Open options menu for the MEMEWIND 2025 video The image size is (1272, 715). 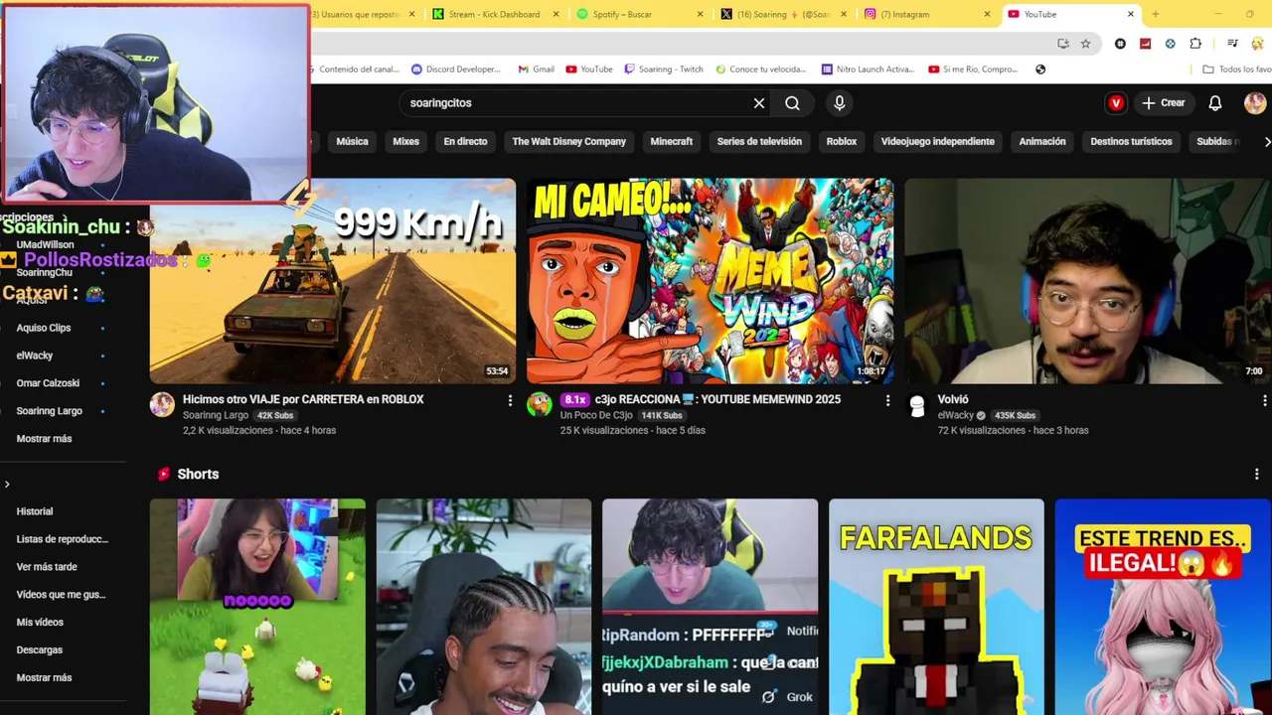pyautogui.click(x=887, y=400)
